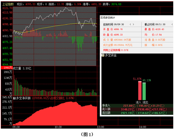
Task: Click the help icon beside 多空净买额
Action: pos(14,98)
